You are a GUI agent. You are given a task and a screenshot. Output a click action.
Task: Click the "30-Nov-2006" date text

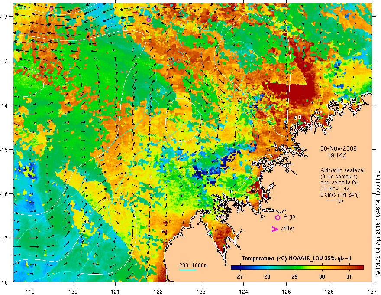pos(339,148)
